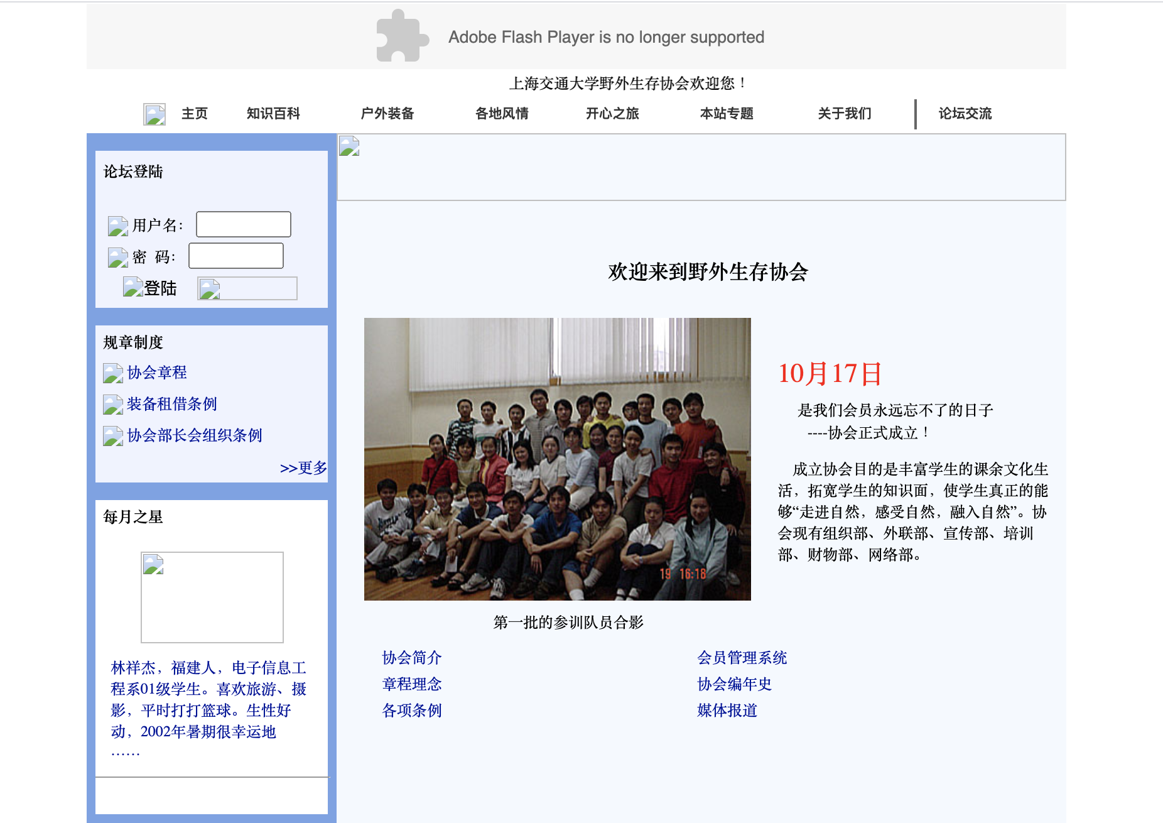Open the 协会简介 link
The height and width of the screenshot is (823, 1163).
tap(412, 658)
